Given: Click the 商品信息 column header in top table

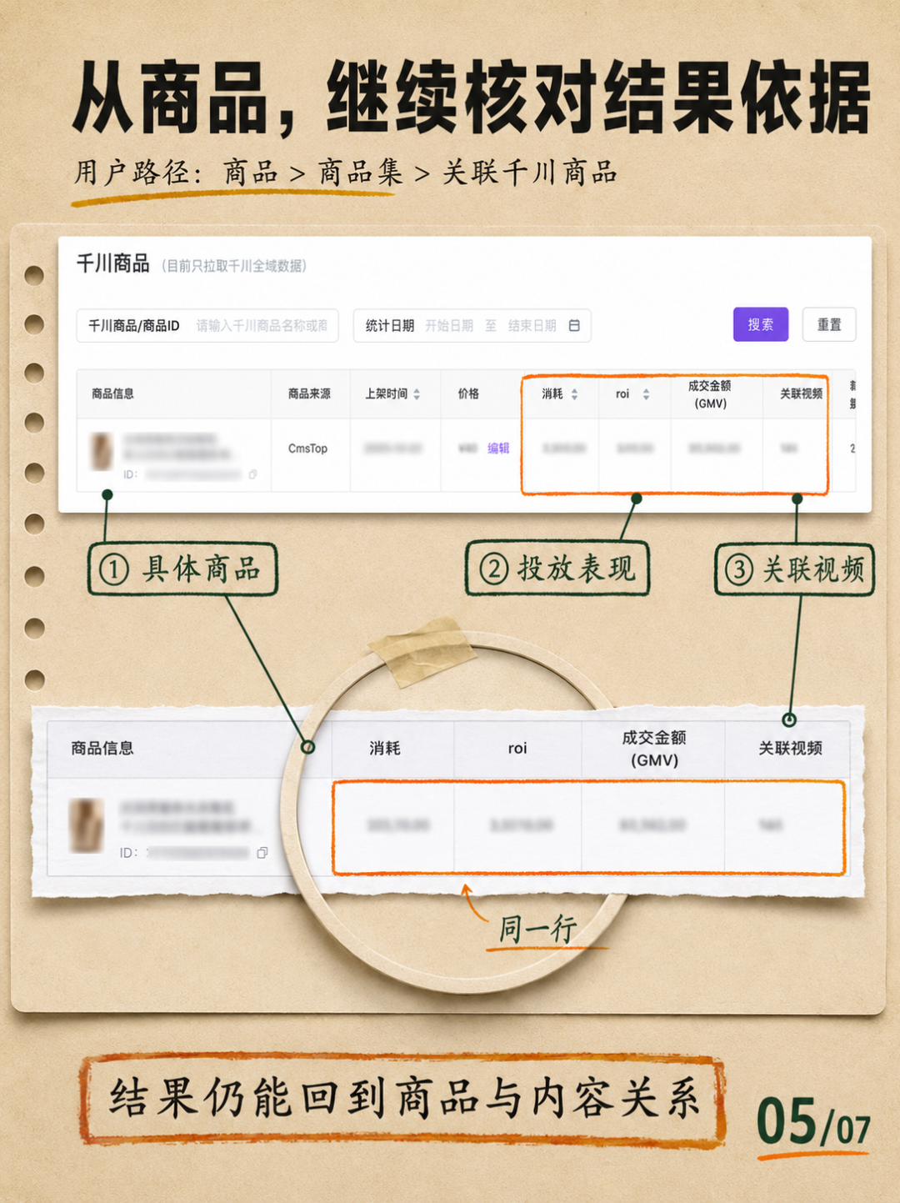Looking at the screenshot, I should (112, 394).
